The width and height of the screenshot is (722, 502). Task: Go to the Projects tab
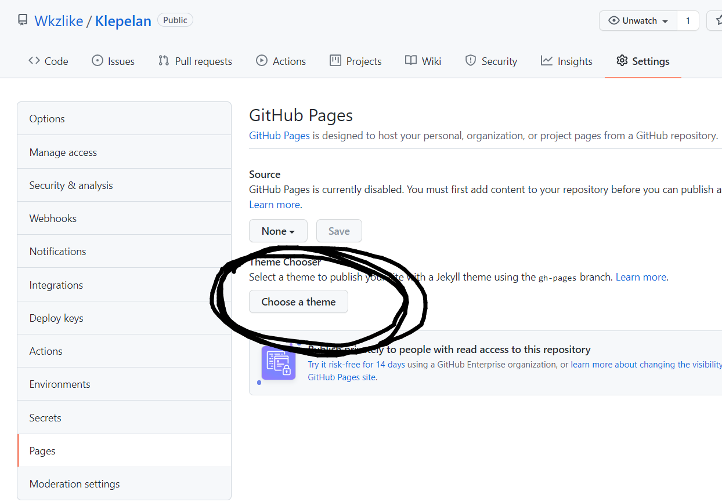pos(356,61)
